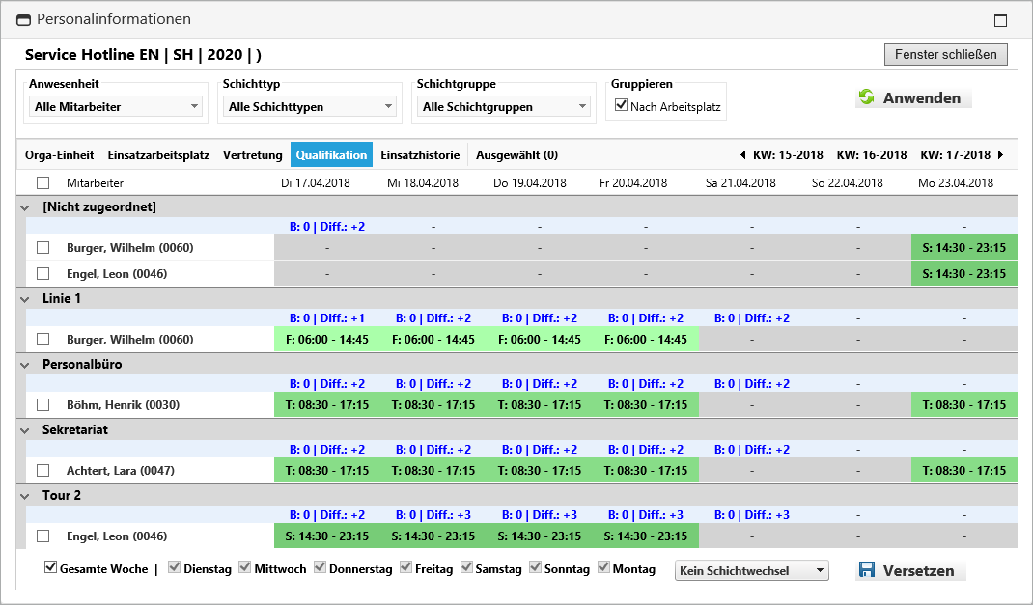1033x605 pixels.
Task: Collapse the Nicht zugeordnet group
Action: point(25,208)
